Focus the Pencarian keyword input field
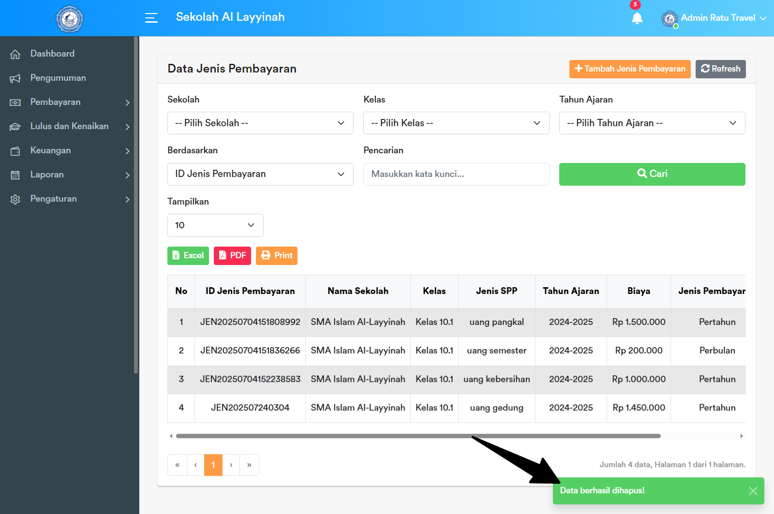This screenshot has height=514, width=774. click(x=456, y=174)
